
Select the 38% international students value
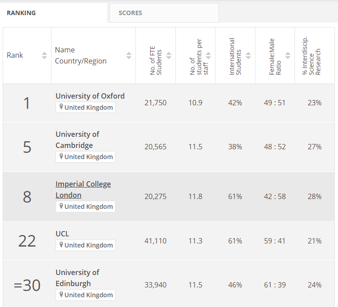click(x=235, y=147)
